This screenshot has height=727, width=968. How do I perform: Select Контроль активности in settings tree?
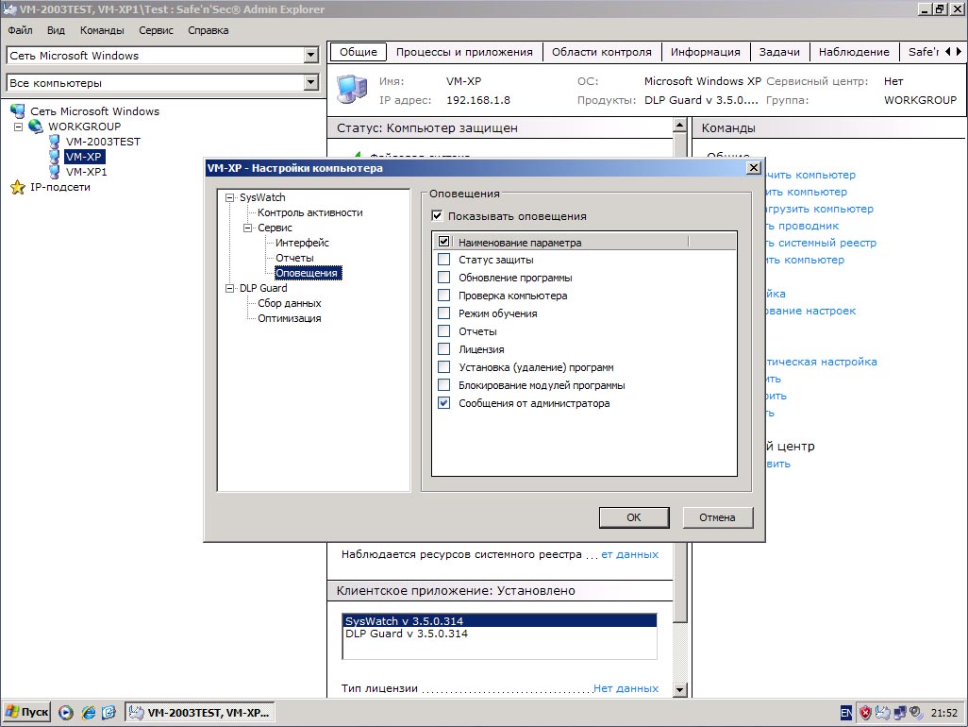point(309,212)
